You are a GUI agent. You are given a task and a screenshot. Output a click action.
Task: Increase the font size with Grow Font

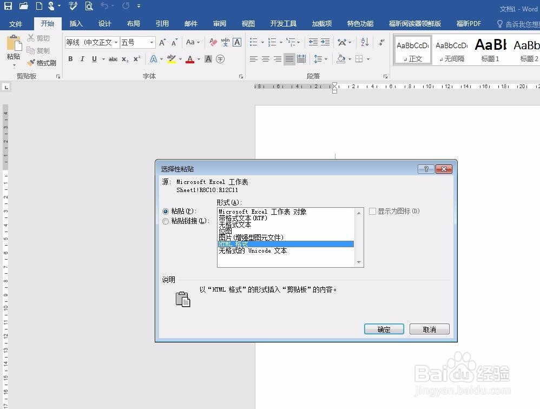click(162, 42)
